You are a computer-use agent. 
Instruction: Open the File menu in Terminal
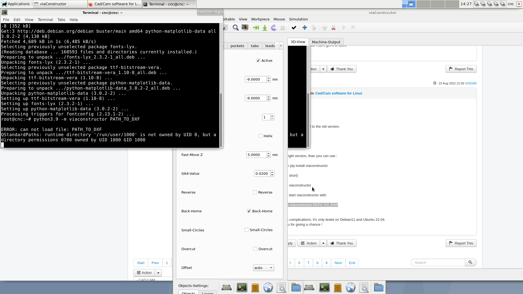tap(6, 20)
